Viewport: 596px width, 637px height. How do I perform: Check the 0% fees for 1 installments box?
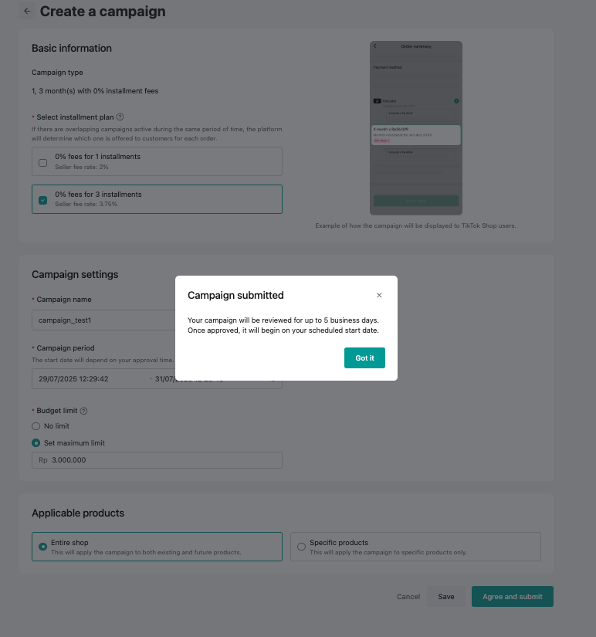42,161
